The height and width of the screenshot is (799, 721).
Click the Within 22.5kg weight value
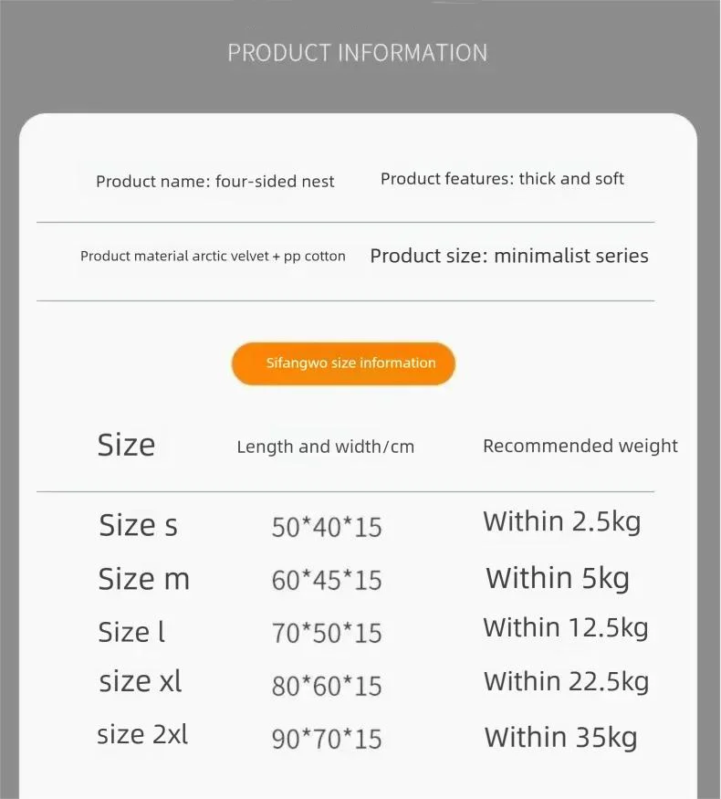565,682
